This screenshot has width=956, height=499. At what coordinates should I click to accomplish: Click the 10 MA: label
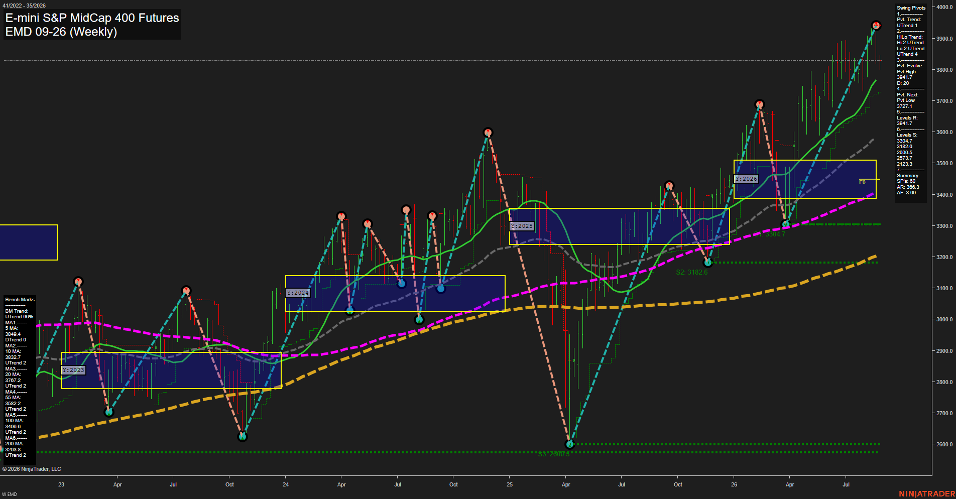[13, 351]
